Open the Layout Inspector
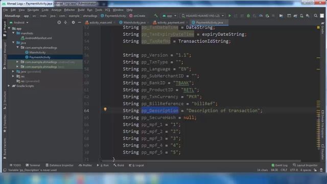327x184 pixels. click(x=305, y=165)
